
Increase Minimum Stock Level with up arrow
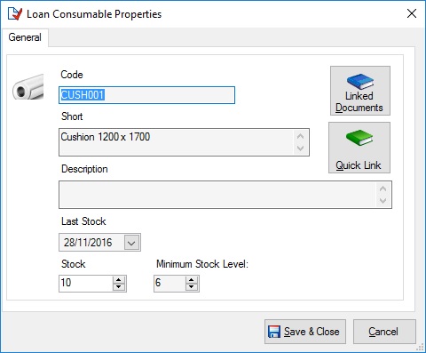[x=192, y=279]
